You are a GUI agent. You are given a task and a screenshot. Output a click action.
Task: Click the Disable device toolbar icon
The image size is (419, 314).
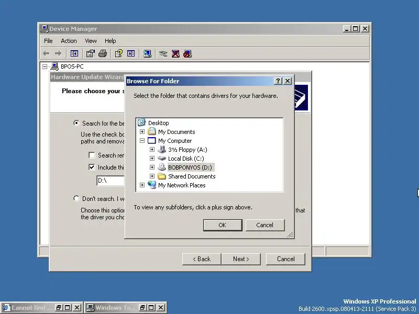pos(188,54)
